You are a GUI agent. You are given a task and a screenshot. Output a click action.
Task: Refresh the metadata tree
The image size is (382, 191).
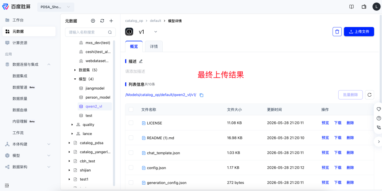coord(102,21)
